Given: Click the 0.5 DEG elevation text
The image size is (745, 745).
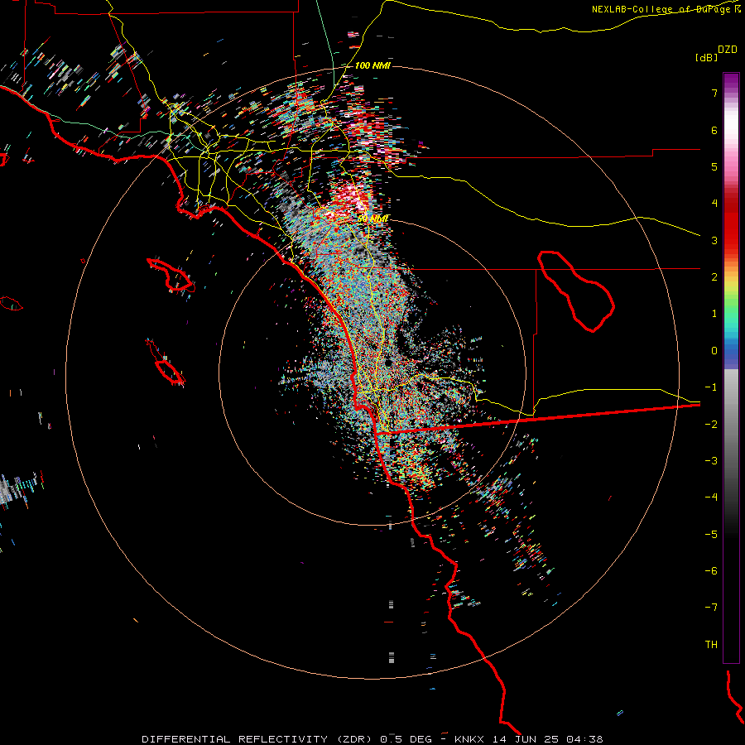Looking at the screenshot, I should tap(406, 739).
